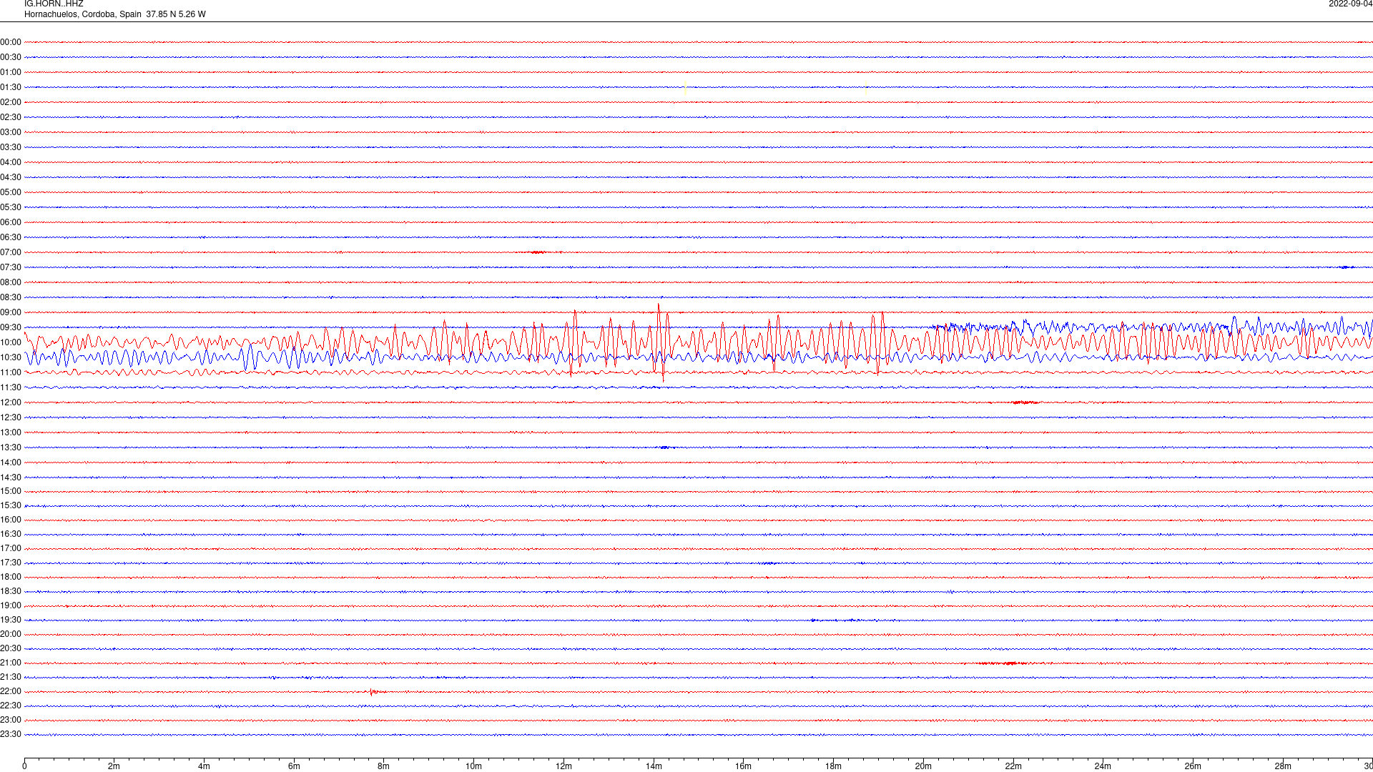Select the 08:30 time row label
Screen dimensions: 1373x772
coord(11,297)
